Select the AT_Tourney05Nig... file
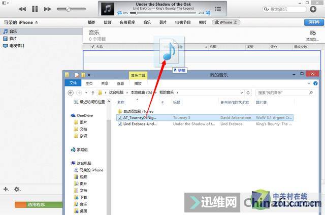 click(x=205, y=117)
